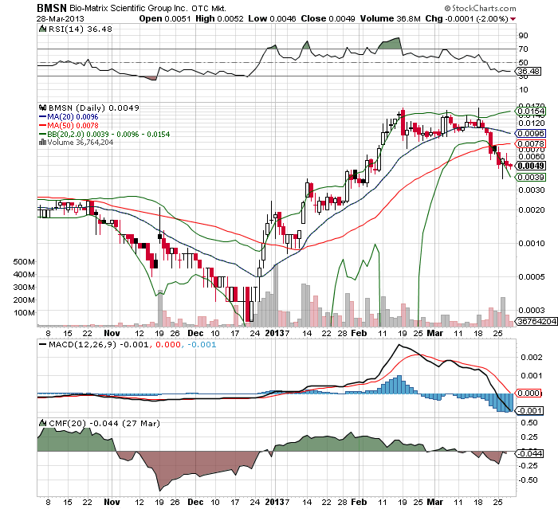Screen dimensions: 558x509
Task: Click the red 0.000 tag on the MACD axis
Action: click(529, 393)
